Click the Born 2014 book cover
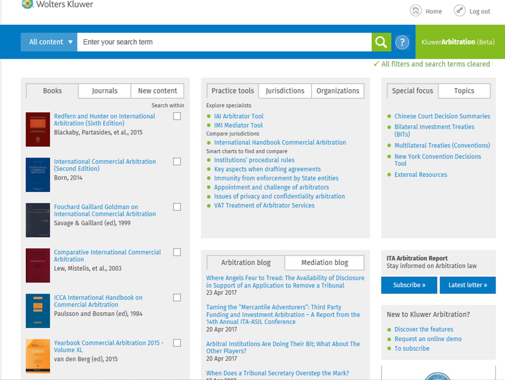This screenshot has width=505, height=380. pos(38,175)
